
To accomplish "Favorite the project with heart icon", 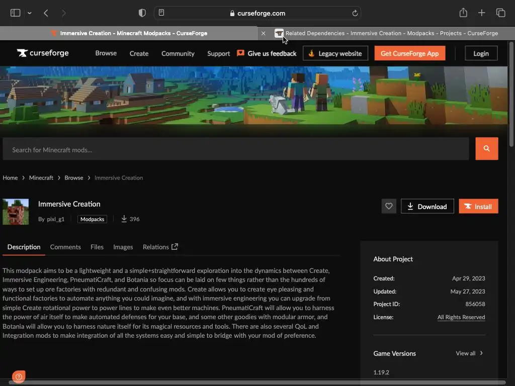I will click(x=389, y=206).
